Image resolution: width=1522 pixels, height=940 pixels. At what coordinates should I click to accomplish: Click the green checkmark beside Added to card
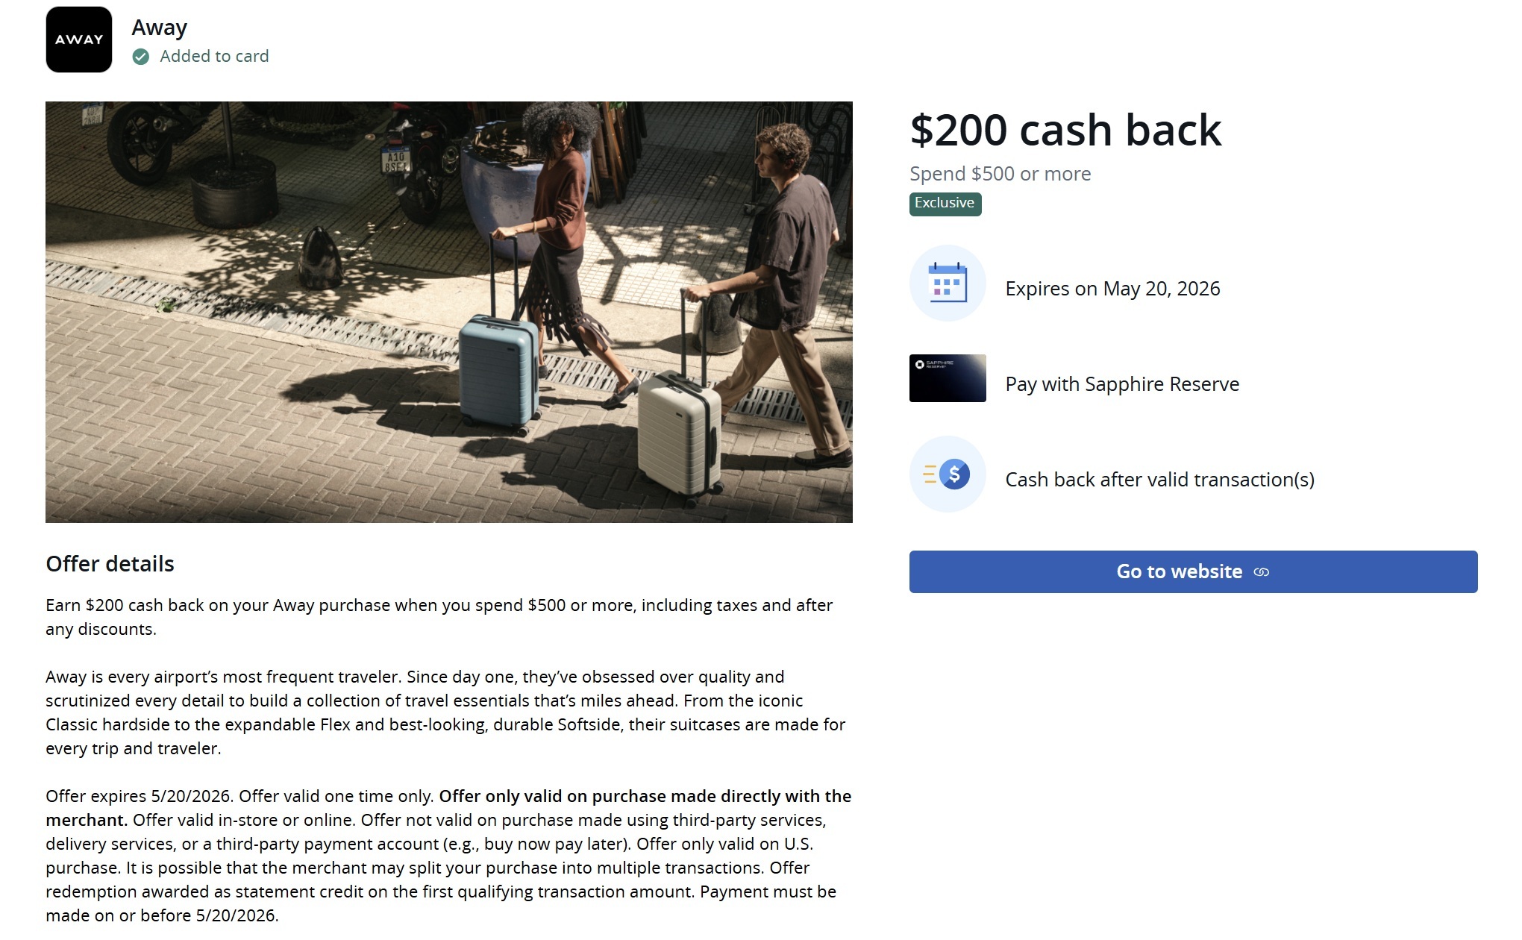pyautogui.click(x=140, y=57)
